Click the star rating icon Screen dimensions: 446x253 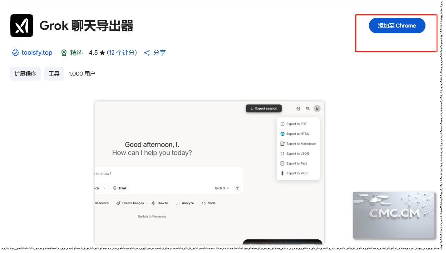tap(102, 53)
